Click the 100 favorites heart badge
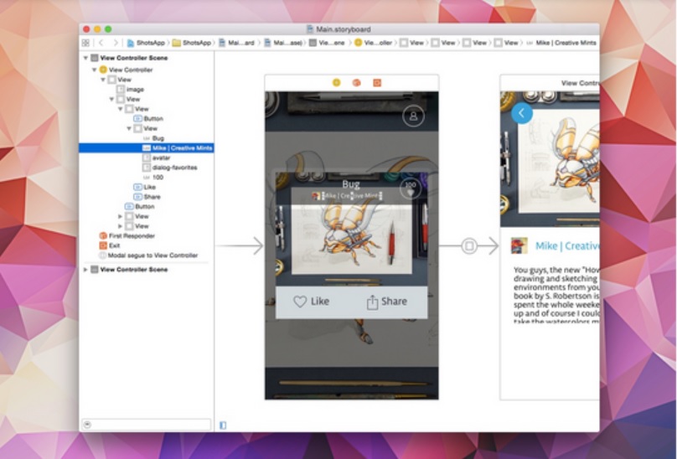The height and width of the screenshot is (459, 677). 411,188
